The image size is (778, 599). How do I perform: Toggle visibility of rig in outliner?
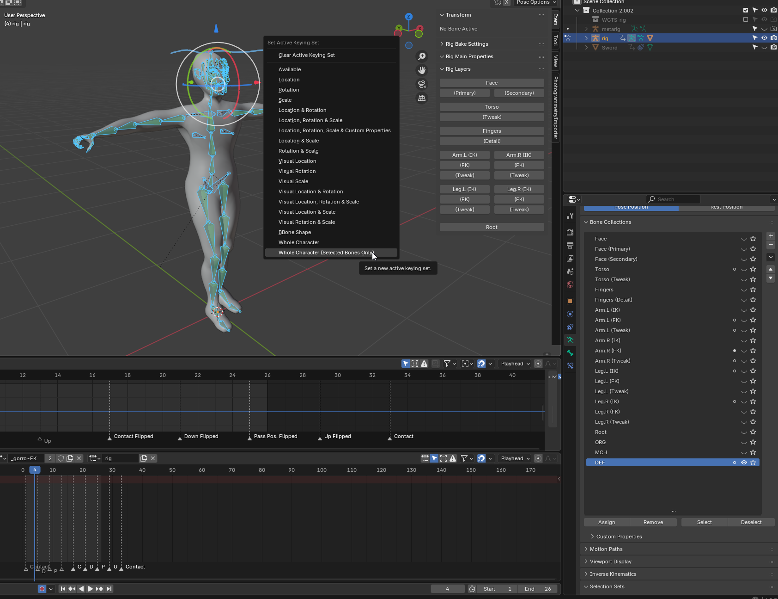click(x=764, y=38)
